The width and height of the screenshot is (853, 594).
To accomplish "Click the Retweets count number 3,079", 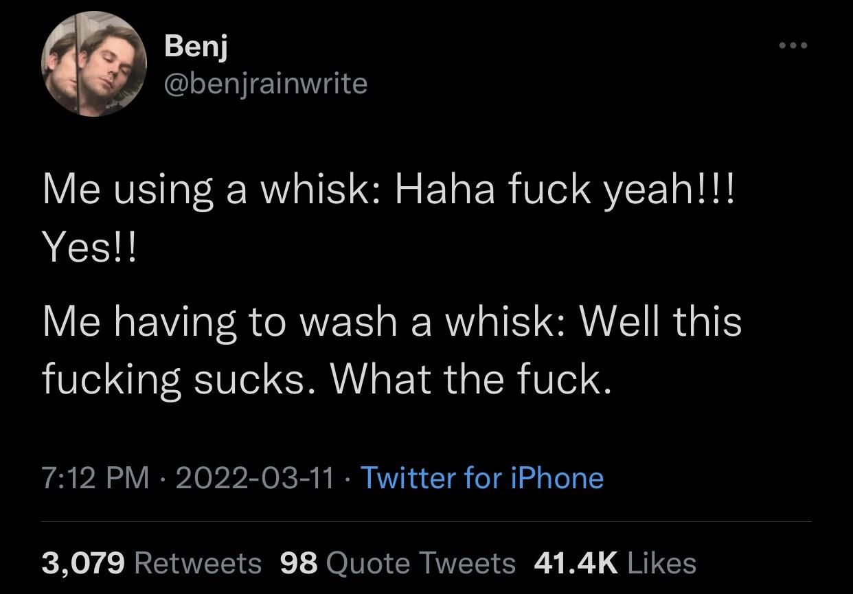I will (80, 562).
